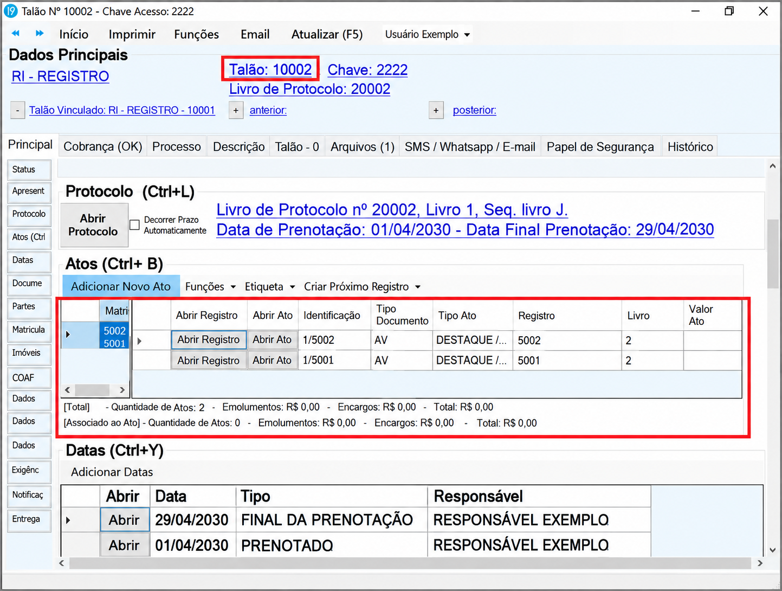
Task: Toggle Decorrer Prazo Automaticamente checkbox
Action: click(134, 224)
